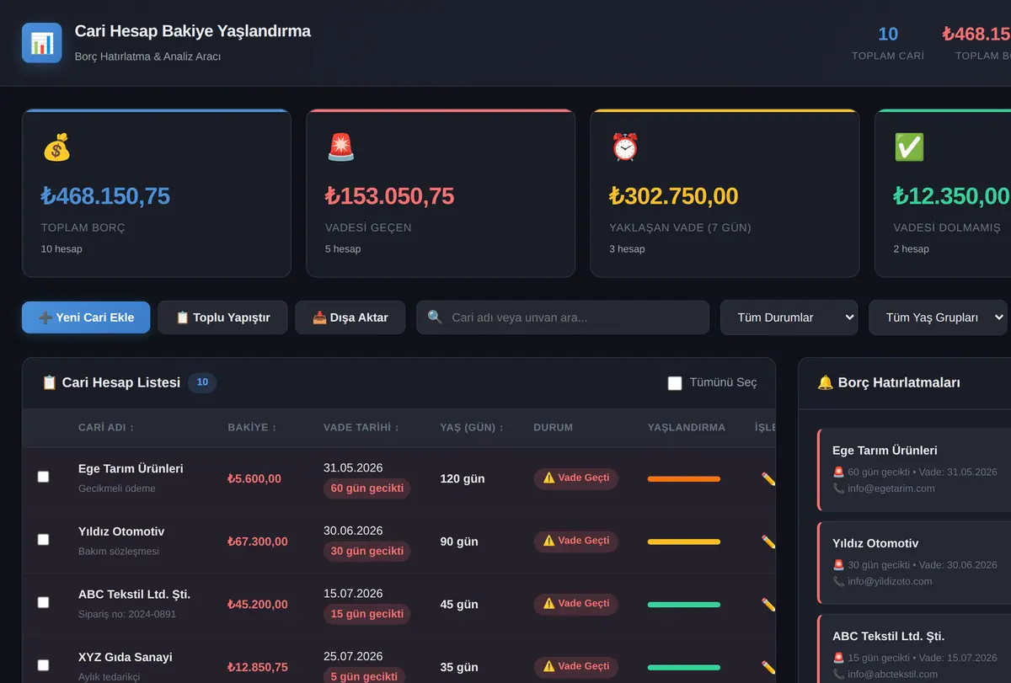Click the orange aging bar for Ege Tarım Ürünleri
This screenshot has height=683, width=1011.
684,478
